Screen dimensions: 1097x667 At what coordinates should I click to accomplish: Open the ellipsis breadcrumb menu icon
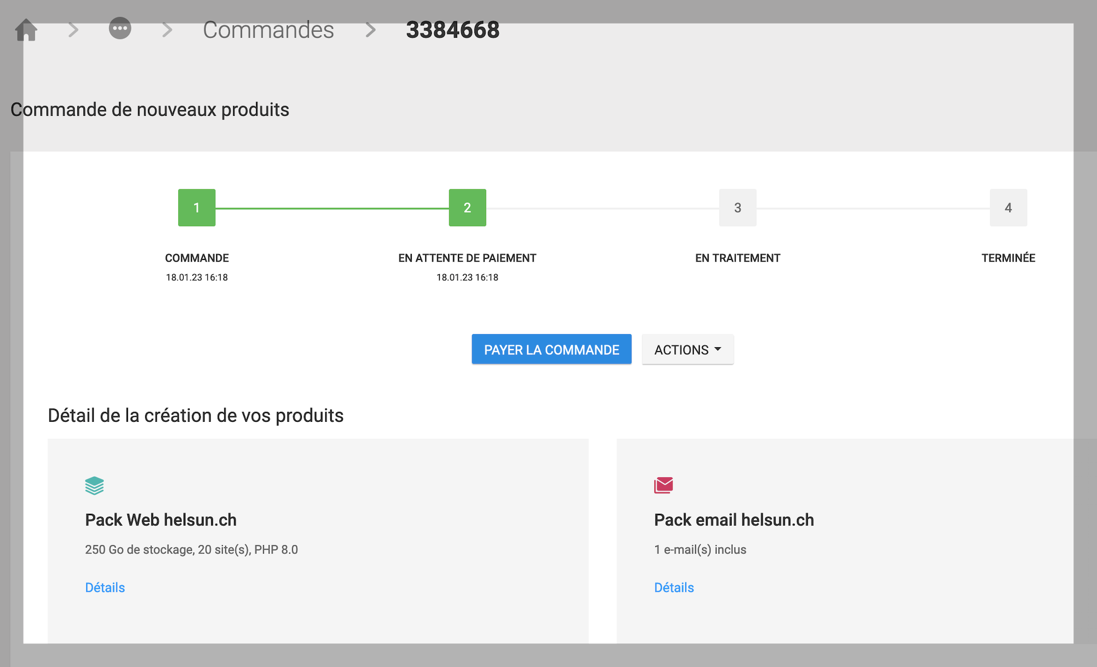point(120,28)
